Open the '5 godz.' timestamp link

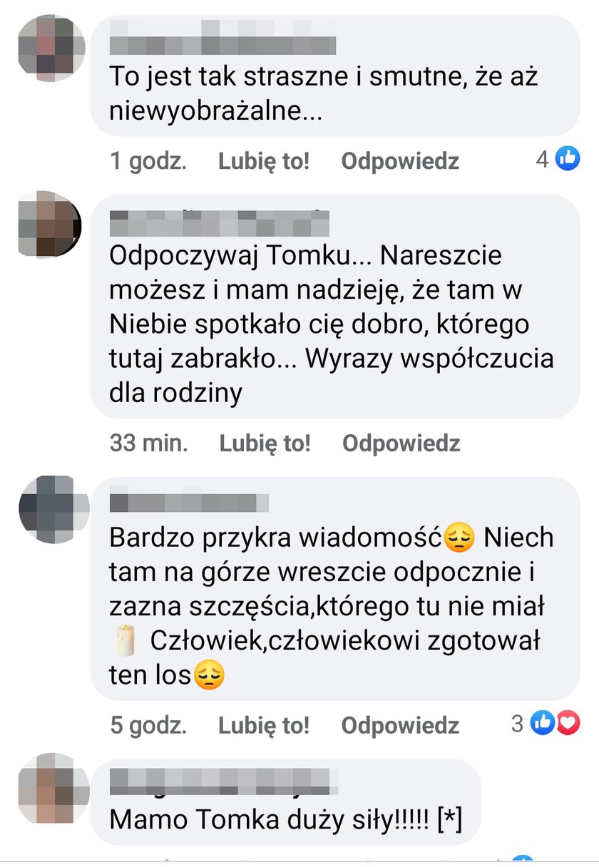point(148,725)
